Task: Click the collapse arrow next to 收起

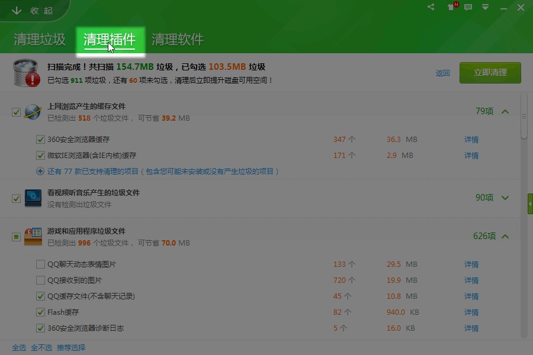Action: (x=15, y=9)
